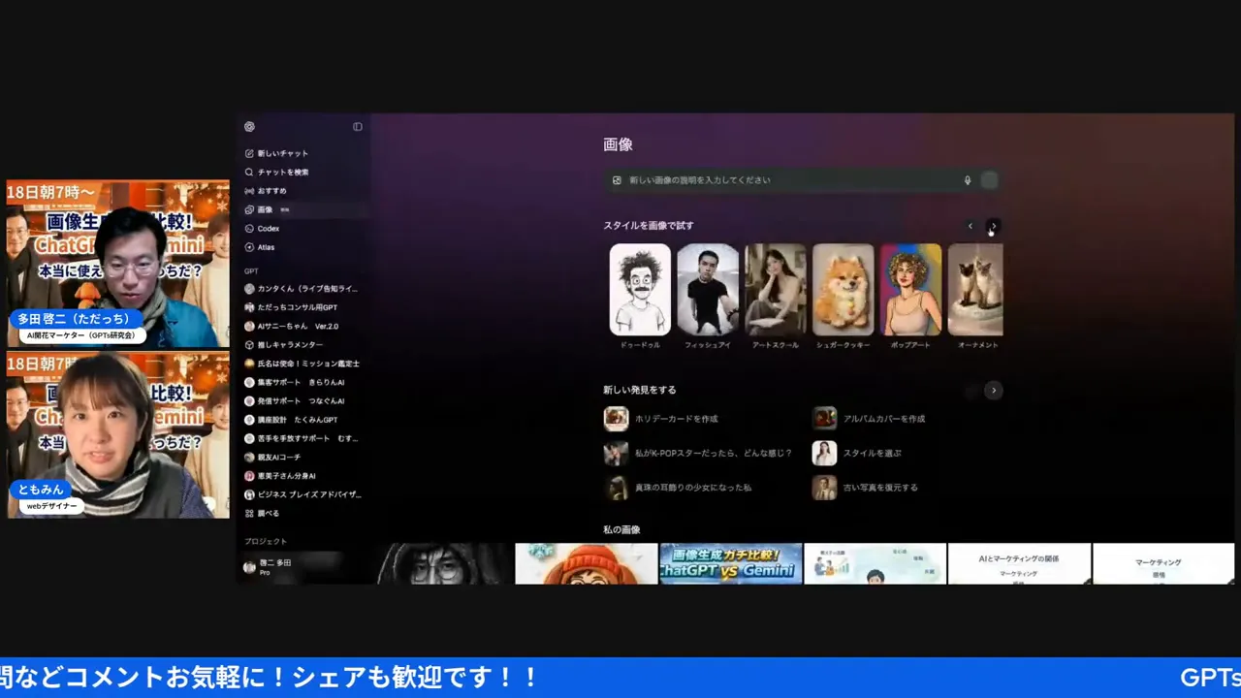Click the previous arrow of the style carousel
Screen dimensions: 1241x698
(x=971, y=226)
